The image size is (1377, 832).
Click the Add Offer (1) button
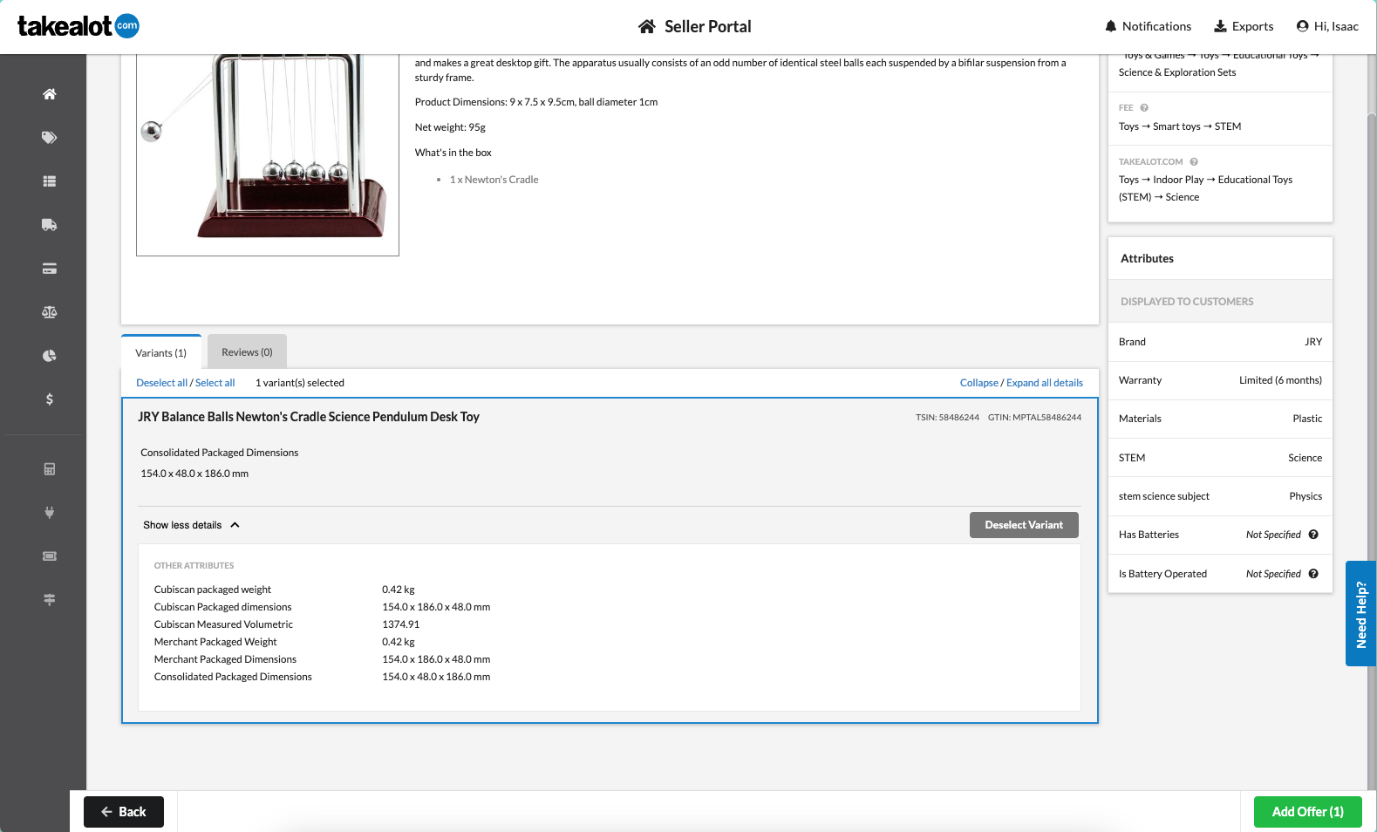point(1307,812)
